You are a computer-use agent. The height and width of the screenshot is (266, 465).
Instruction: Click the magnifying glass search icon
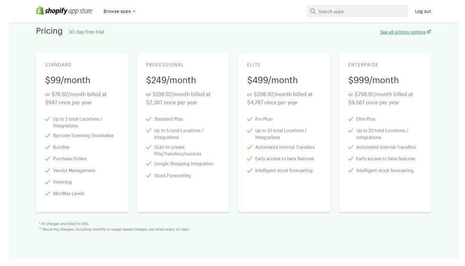click(313, 11)
